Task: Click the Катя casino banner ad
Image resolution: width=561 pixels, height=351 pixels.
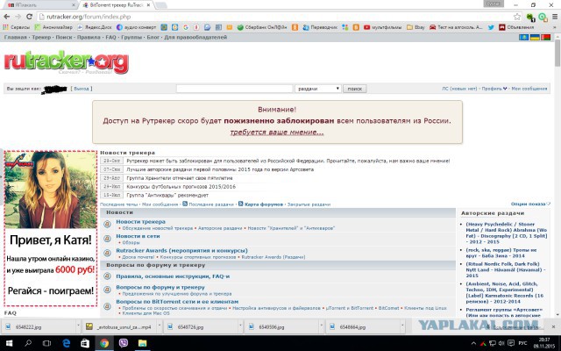Action: [51, 228]
